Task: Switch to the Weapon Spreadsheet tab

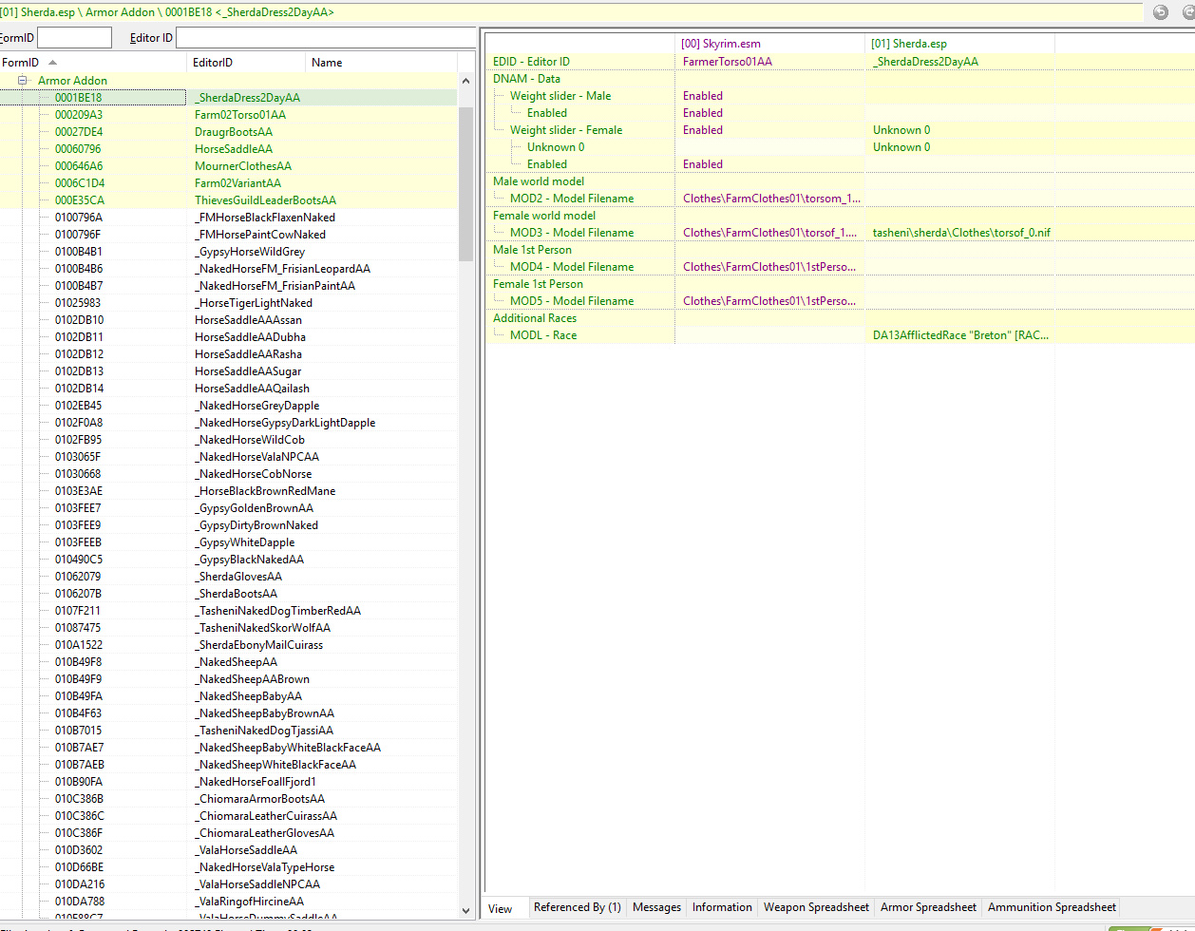Action: pyautogui.click(x=817, y=907)
